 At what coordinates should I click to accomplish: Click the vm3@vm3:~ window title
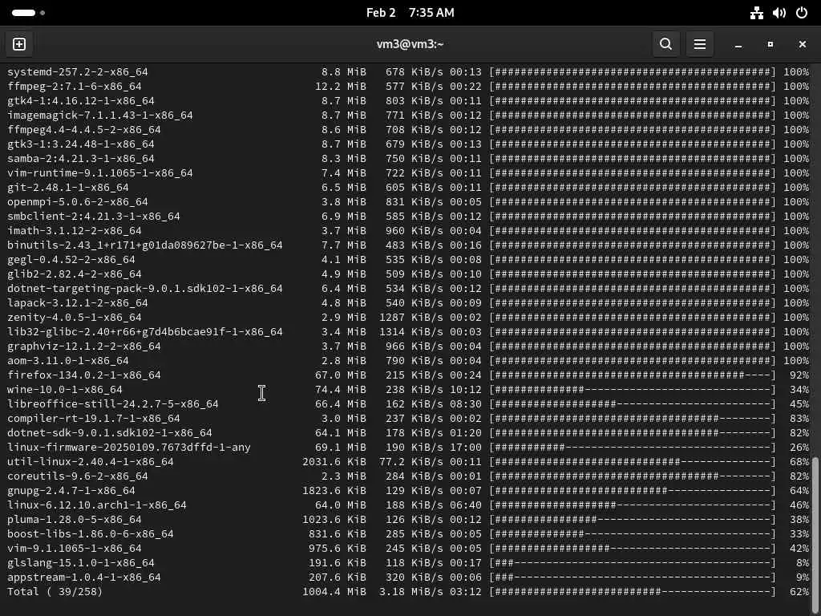(x=410, y=44)
